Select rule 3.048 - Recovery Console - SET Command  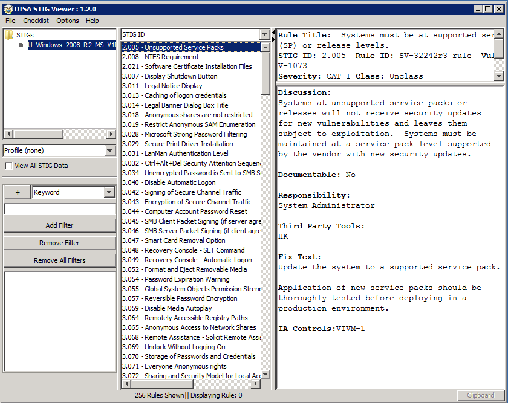click(191, 250)
